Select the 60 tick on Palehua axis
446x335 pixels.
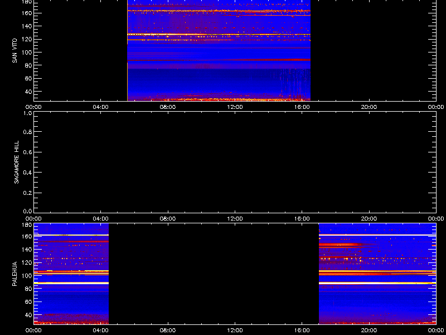[28, 301]
